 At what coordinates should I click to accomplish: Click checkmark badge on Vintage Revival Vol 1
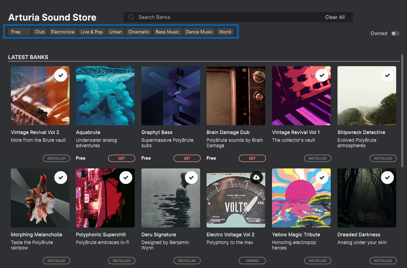pyautogui.click(x=322, y=75)
